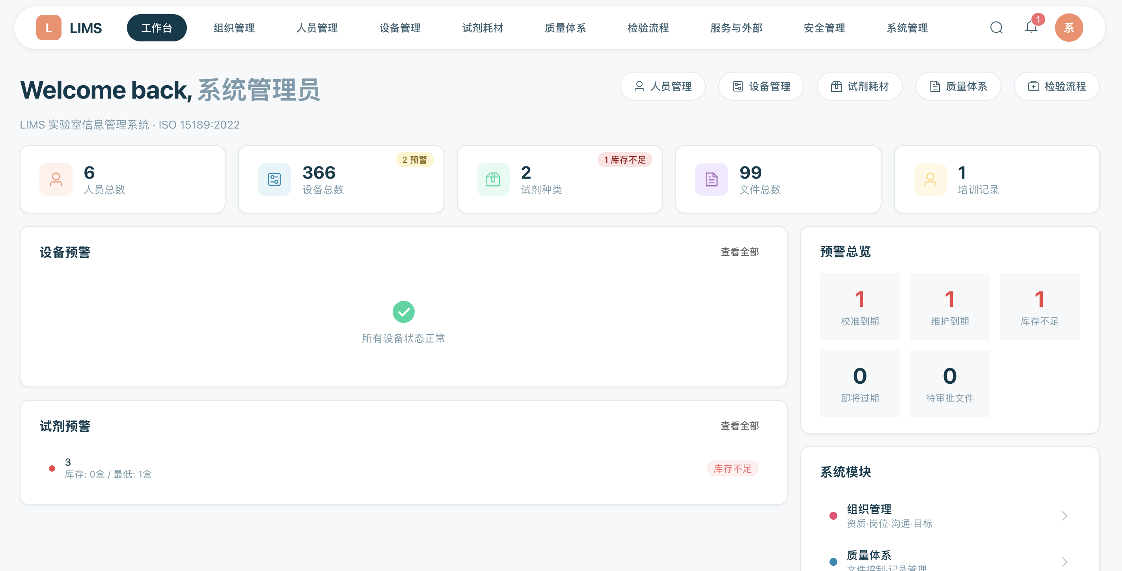This screenshot has width=1122, height=571.
Task: View all in 设备预警 panel
Action: click(740, 252)
